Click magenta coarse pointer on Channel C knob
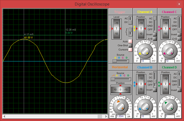The width and height of the screenshot is (184, 121). [x=164, y=53]
